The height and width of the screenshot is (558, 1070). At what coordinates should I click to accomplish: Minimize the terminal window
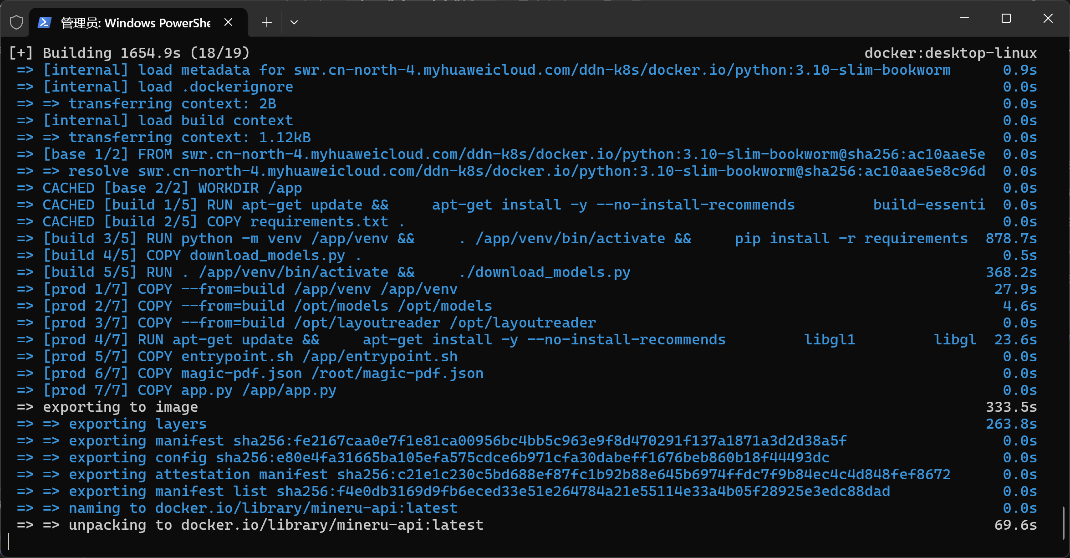[x=964, y=18]
